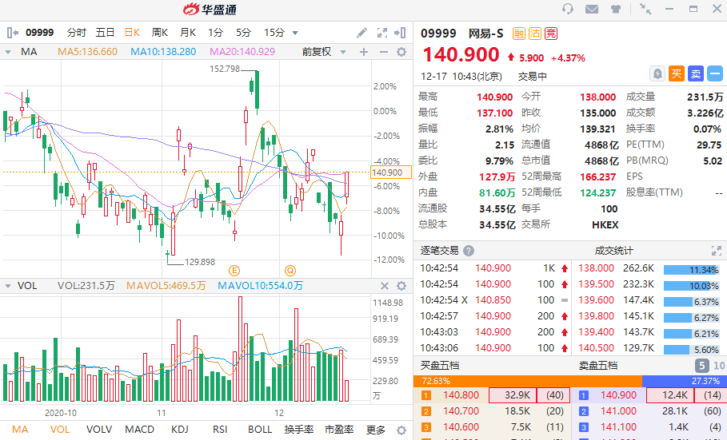This screenshot has width=727, height=440.
Task: Enable BOLL indicator
Action: [x=260, y=430]
